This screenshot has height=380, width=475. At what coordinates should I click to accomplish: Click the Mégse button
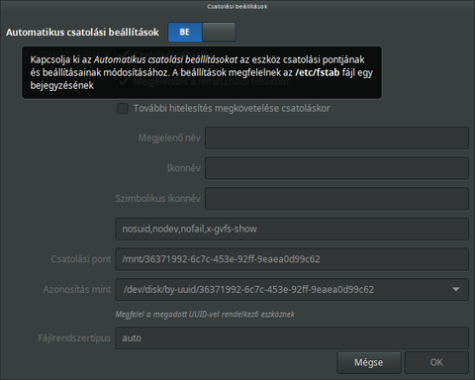369,362
